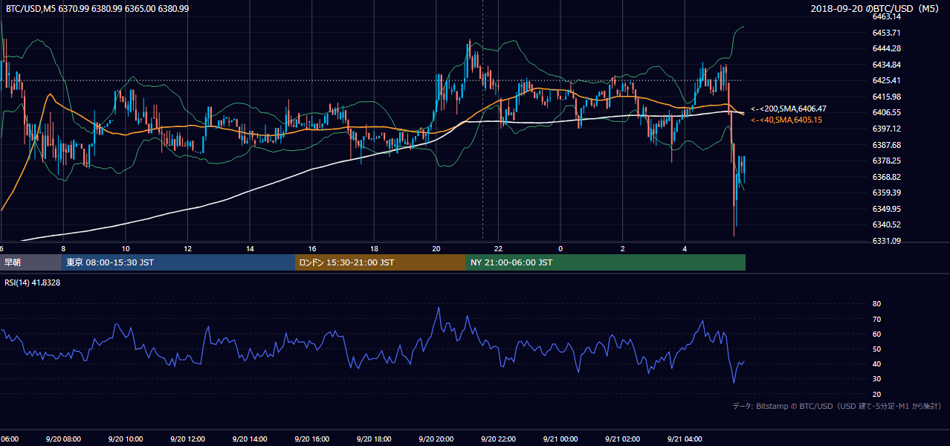Image resolution: width=950 pixels, height=446 pixels.
Task: Select hour label 2 under price chart
Action: click(x=622, y=249)
